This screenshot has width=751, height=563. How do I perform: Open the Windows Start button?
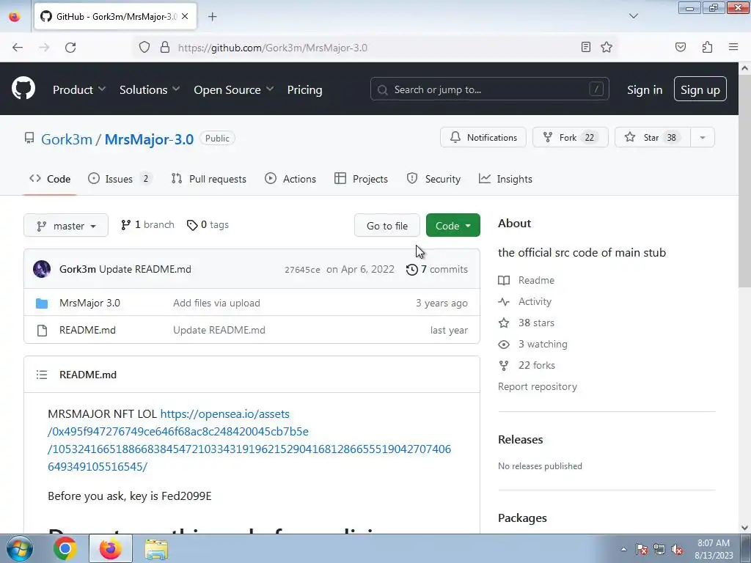tap(19, 548)
